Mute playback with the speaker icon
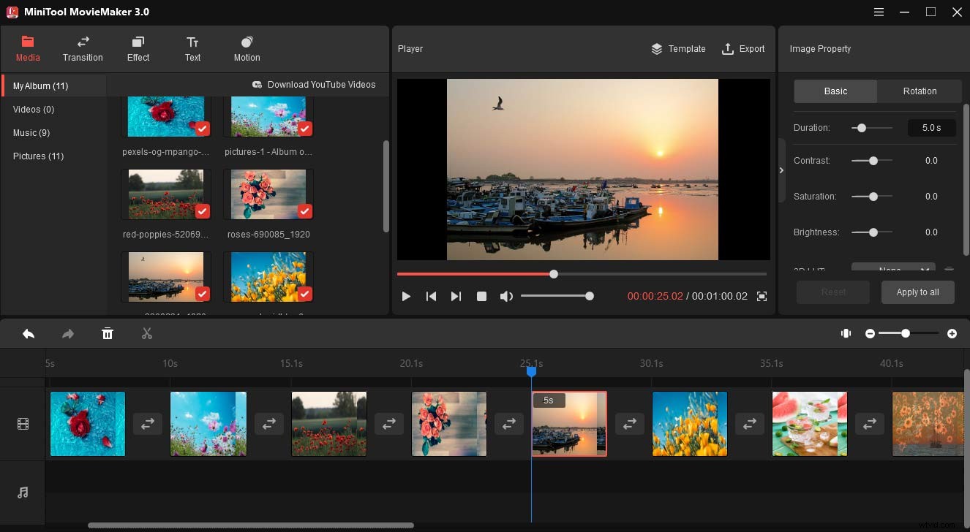The image size is (970, 532). (506, 296)
